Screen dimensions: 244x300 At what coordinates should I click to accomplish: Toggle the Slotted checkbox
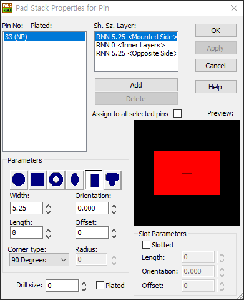(x=146, y=245)
